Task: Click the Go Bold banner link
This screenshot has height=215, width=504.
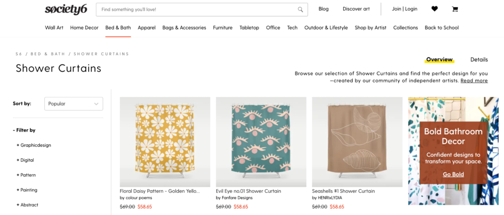Action: (453, 174)
